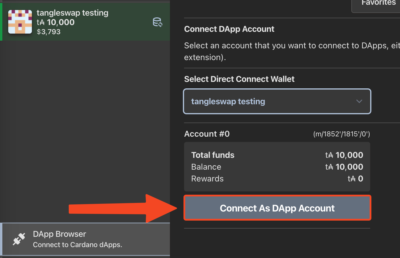Screen dimensions: 400x258
Task: Click the Total funds row label
Action: tap(213, 155)
